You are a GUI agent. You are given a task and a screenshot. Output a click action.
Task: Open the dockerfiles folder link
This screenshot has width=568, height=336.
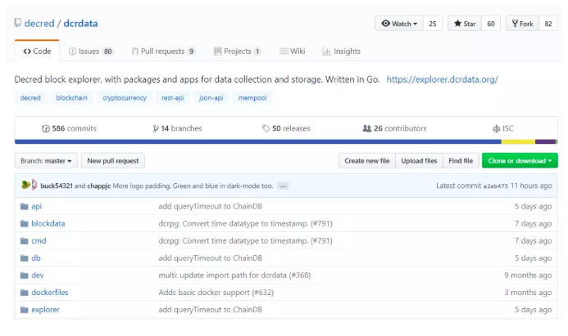50,293
